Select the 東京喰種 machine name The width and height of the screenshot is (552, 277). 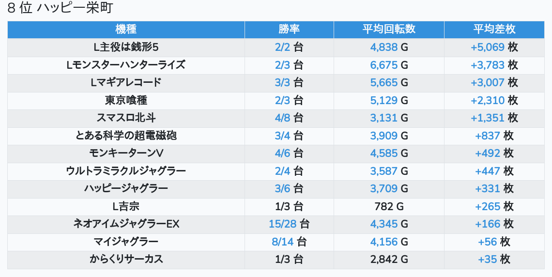[x=126, y=100]
